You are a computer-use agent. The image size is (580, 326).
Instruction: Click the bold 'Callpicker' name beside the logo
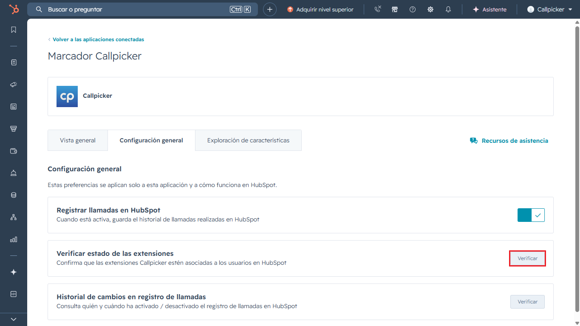(97, 96)
